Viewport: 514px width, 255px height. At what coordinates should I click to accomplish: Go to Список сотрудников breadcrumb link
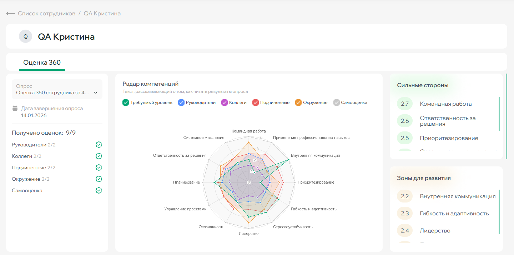[x=46, y=14]
